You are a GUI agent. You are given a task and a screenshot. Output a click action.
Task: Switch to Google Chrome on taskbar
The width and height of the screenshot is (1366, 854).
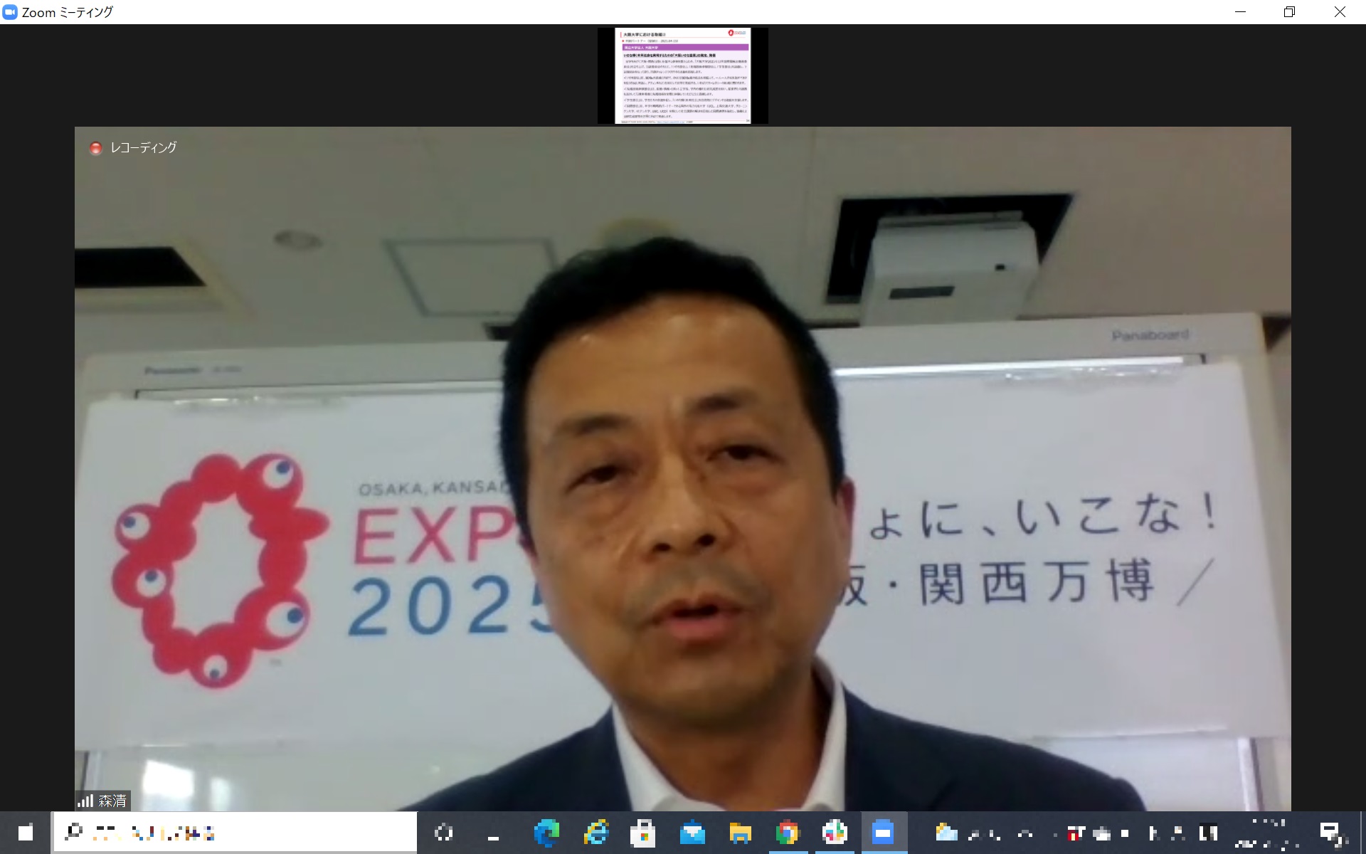(787, 832)
